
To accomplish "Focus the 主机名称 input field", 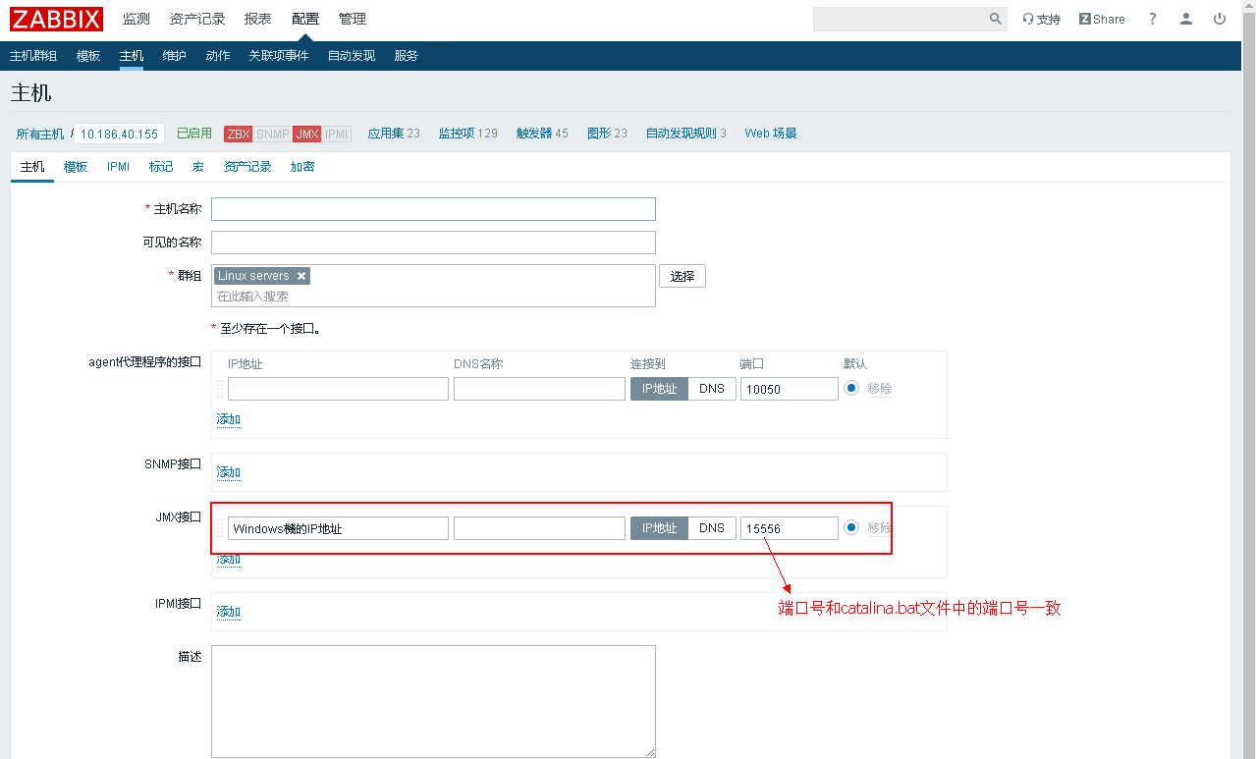I will [x=433, y=209].
